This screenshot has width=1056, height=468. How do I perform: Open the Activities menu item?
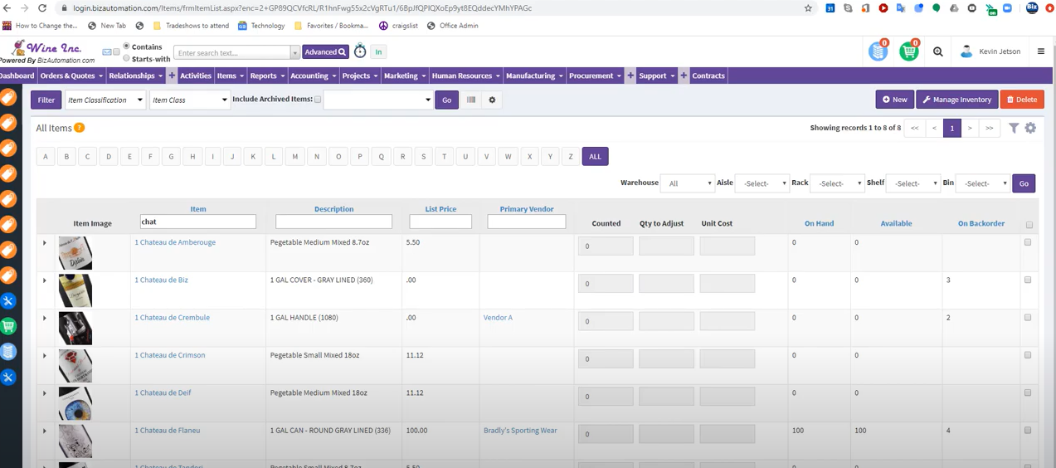(196, 76)
